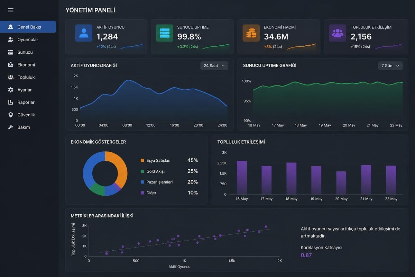Click the purple Diğer legend swatch
The height and width of the screenshot is (277, 415).
coord(142,193)
